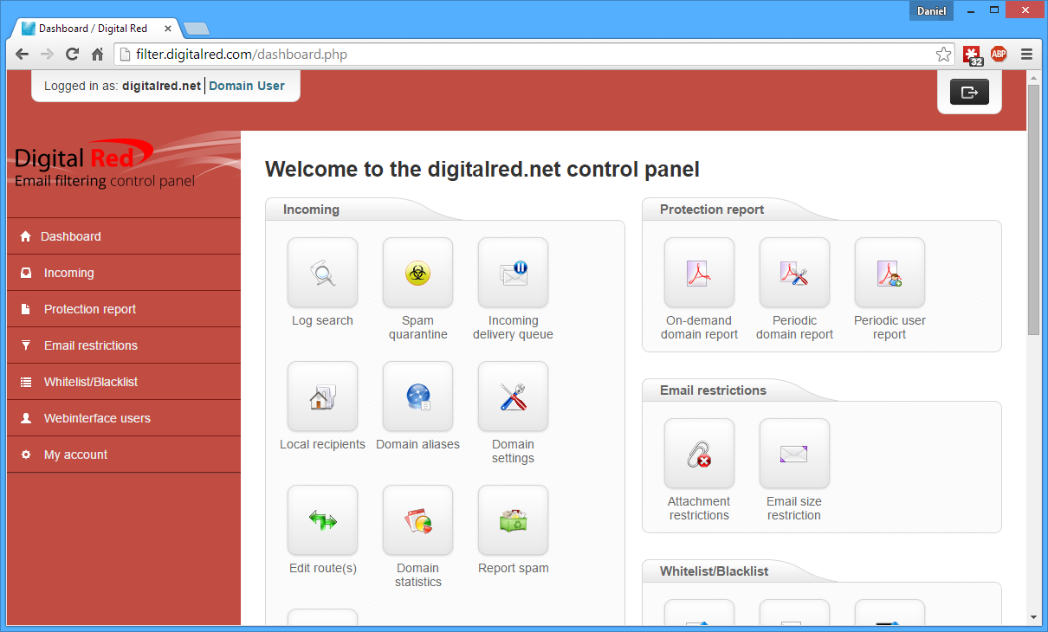Select Dashboard in sidebar

124,236
